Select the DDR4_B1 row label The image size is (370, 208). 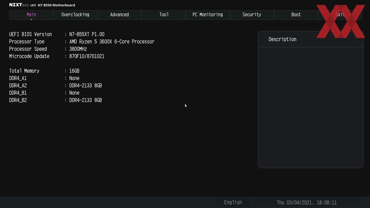(x=18, y=93)
